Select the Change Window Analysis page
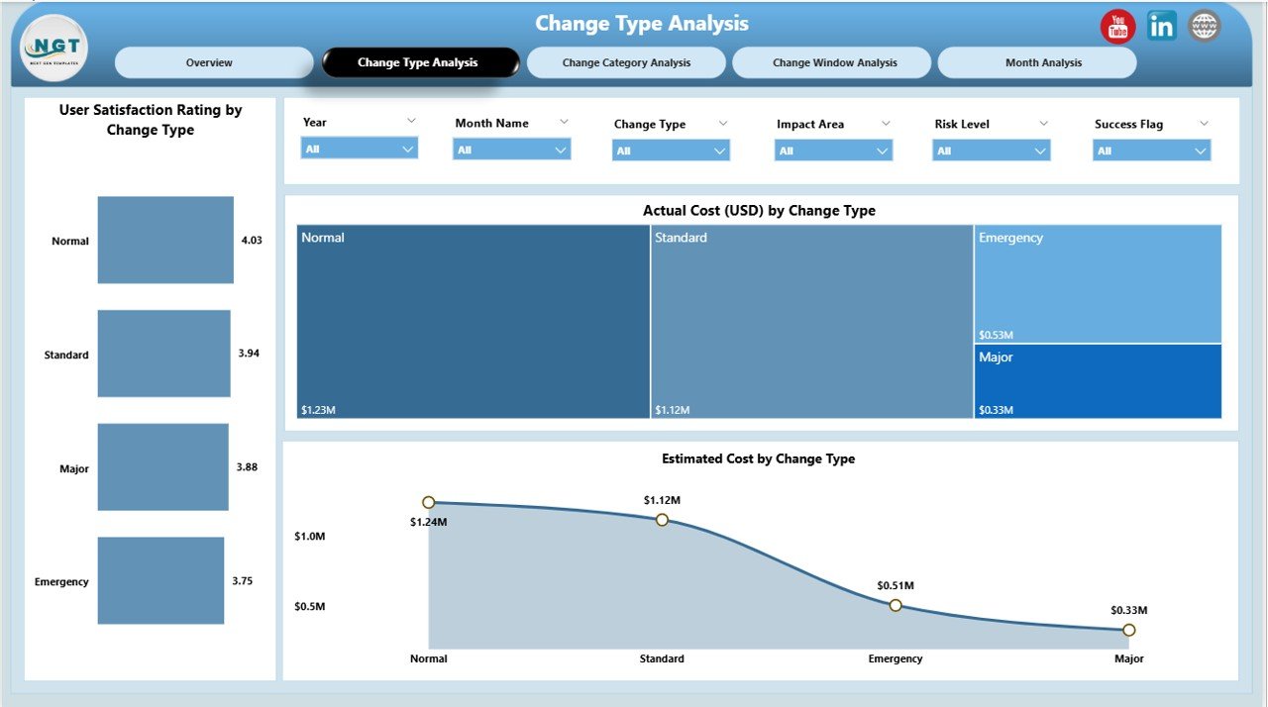The image size is (1268, 707). click(831, 61)
